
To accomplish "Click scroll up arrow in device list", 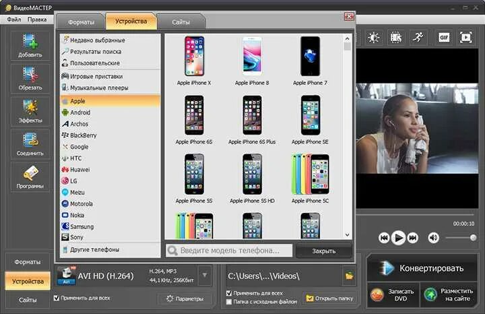I will tap(347, 38).
